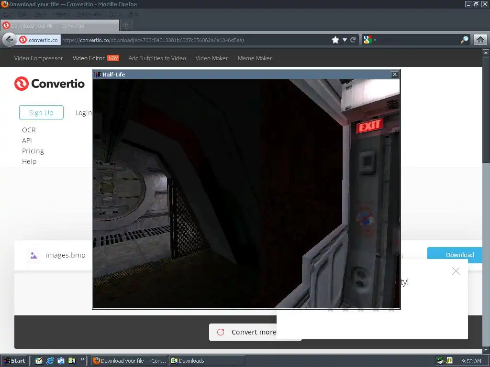The height and width of the screenshot is (367, 490).
Task: Open the Video Editor link
Action: click(x=89, y=58)
